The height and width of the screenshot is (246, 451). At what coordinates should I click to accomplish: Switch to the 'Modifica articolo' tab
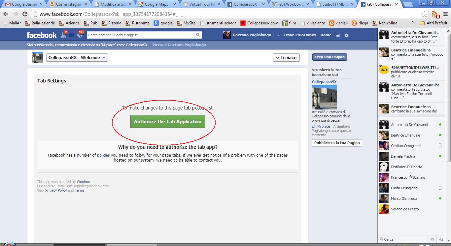(113, 4)
